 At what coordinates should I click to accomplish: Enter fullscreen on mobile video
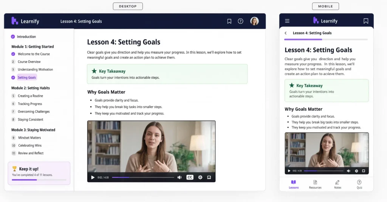[x=364, y=171]
